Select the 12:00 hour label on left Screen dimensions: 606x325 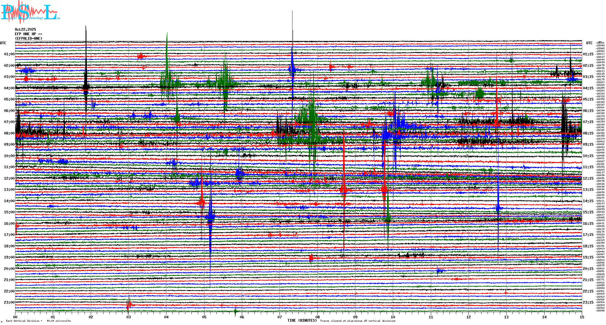pyautogui.click(x=9, y=178)
